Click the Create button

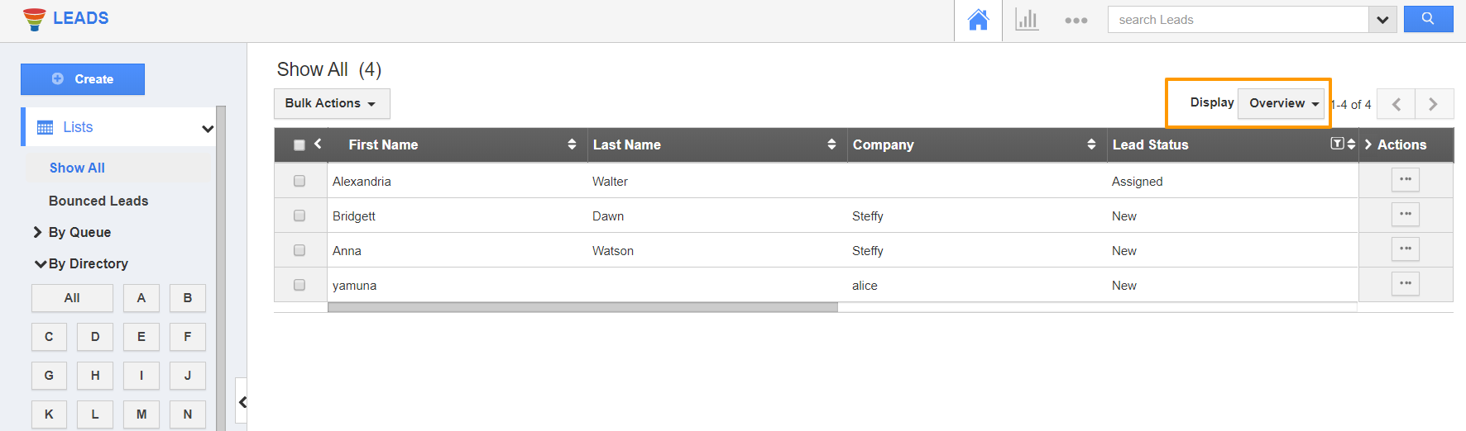(83, 79)
